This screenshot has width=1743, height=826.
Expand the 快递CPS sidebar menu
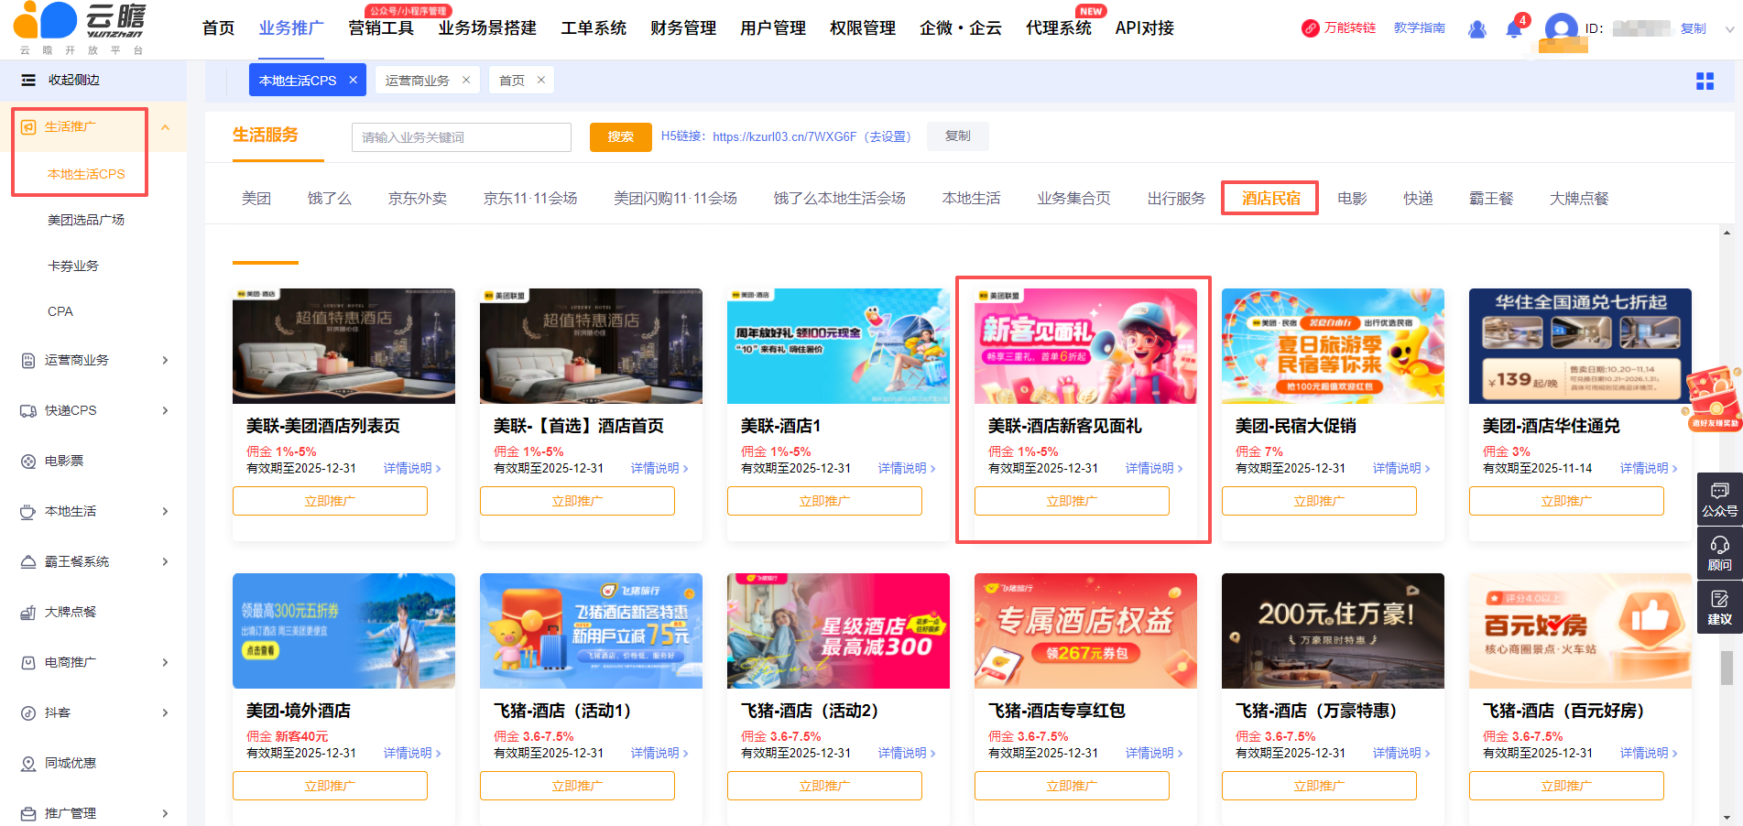[165, 410]
